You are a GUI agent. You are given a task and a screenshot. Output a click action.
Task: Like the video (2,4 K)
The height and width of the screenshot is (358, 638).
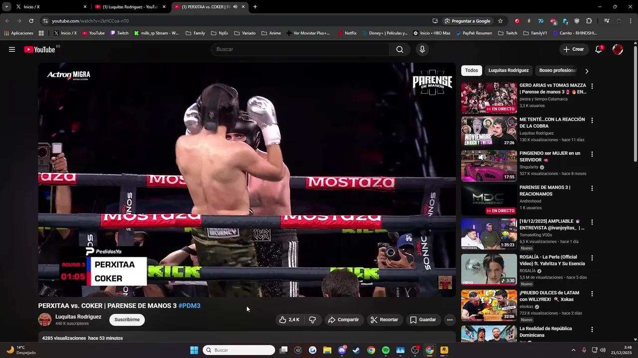pyautogui.click(x=290, y=320)
